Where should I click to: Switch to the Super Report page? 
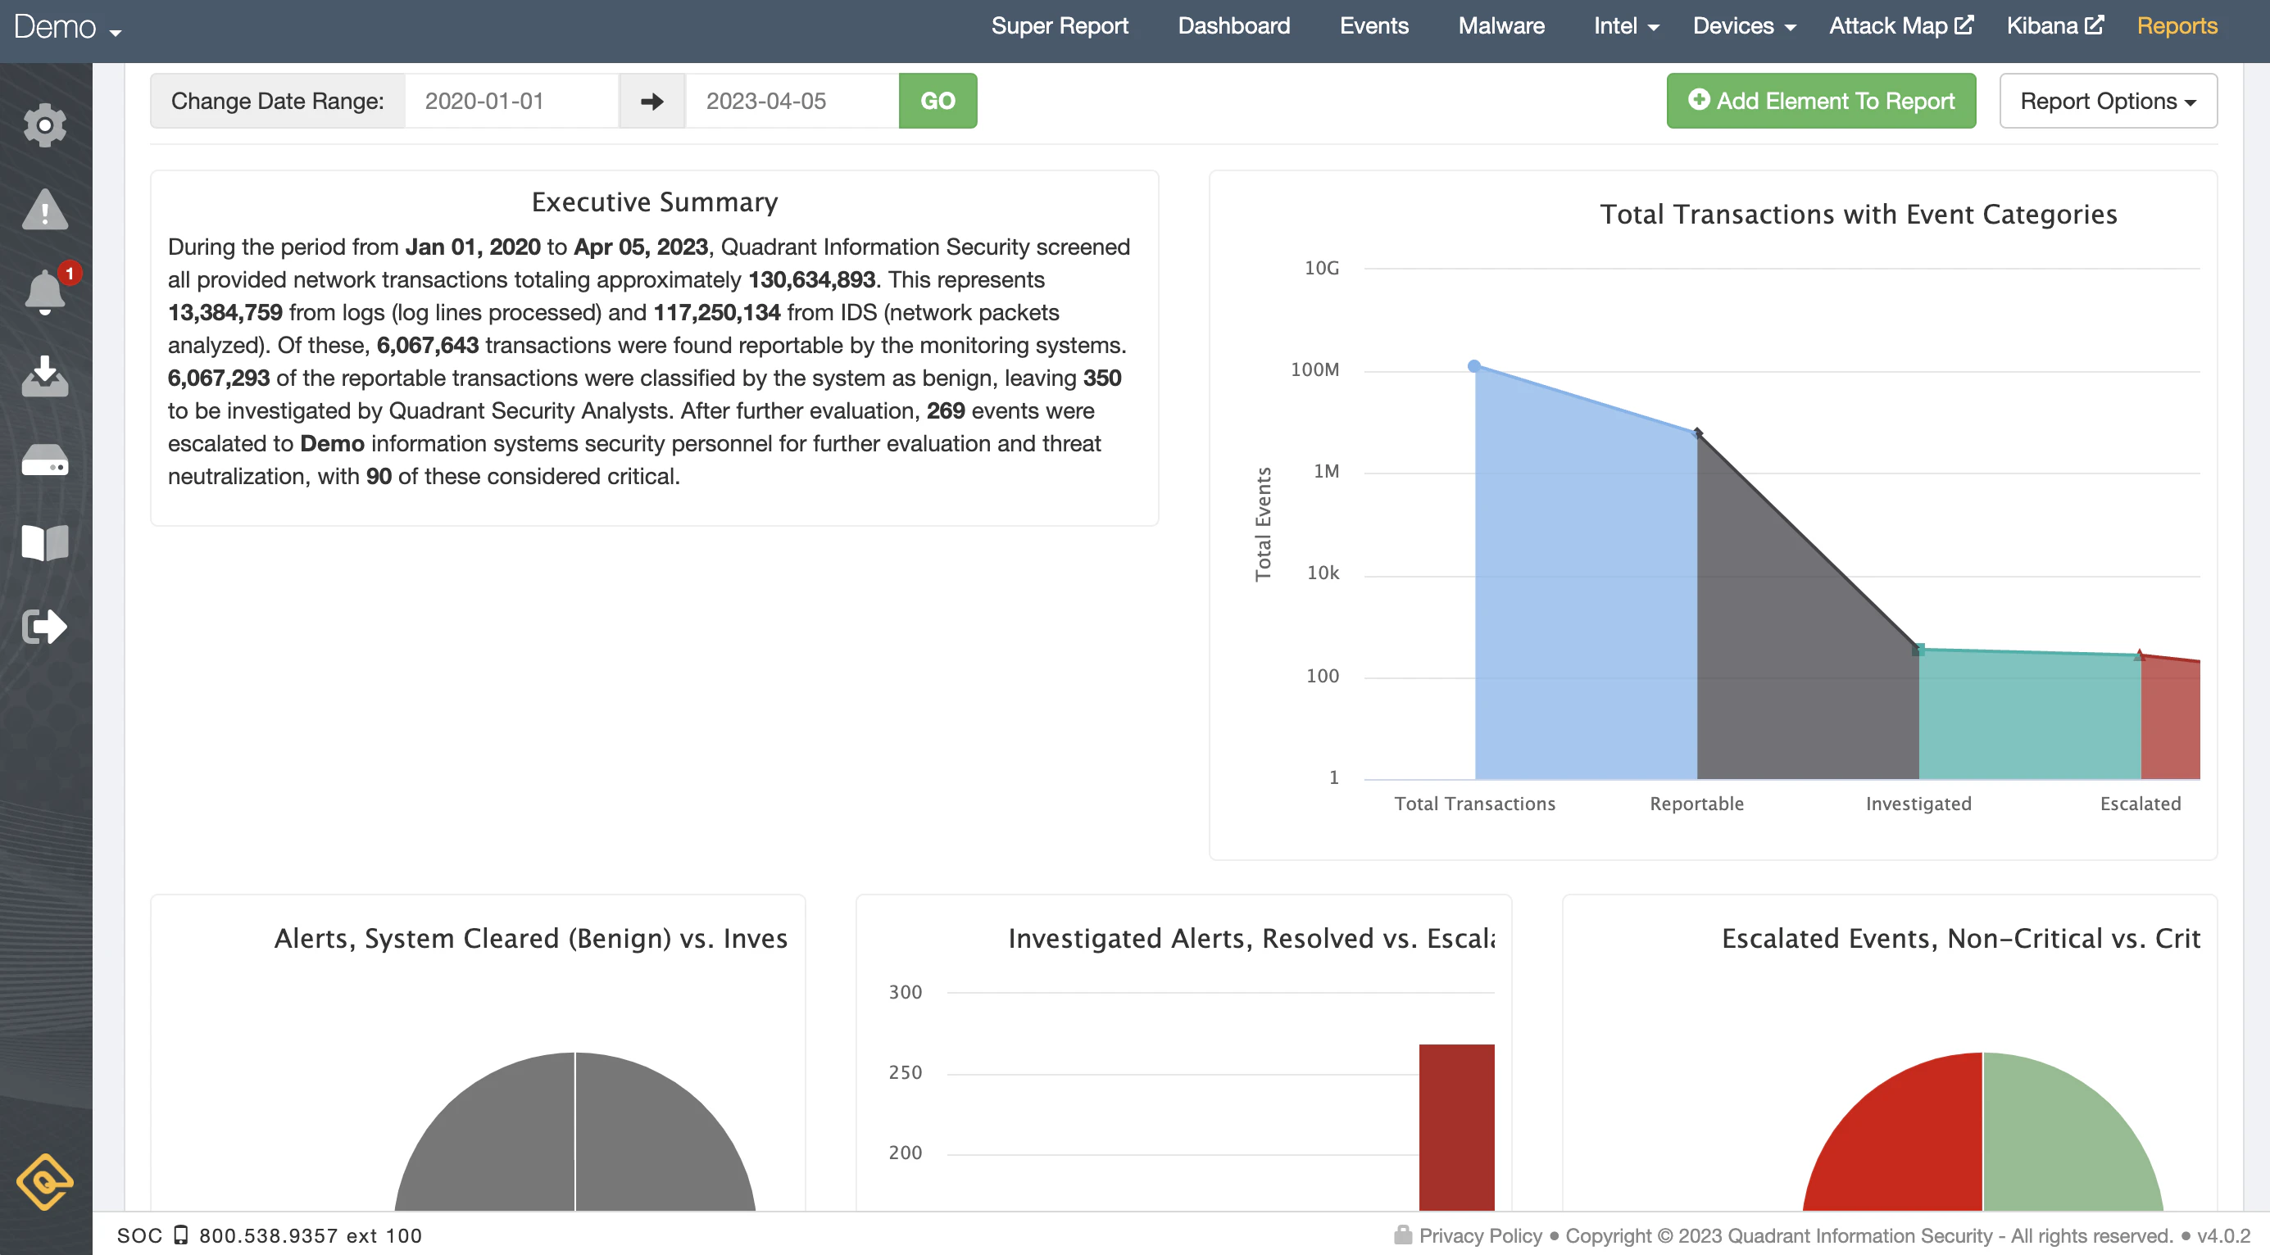point(1060,25)
